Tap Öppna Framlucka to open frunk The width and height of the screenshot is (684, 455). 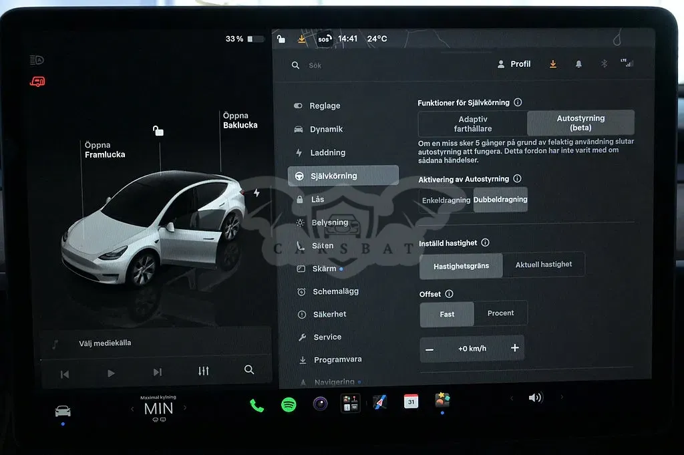[x=105, y=150]
